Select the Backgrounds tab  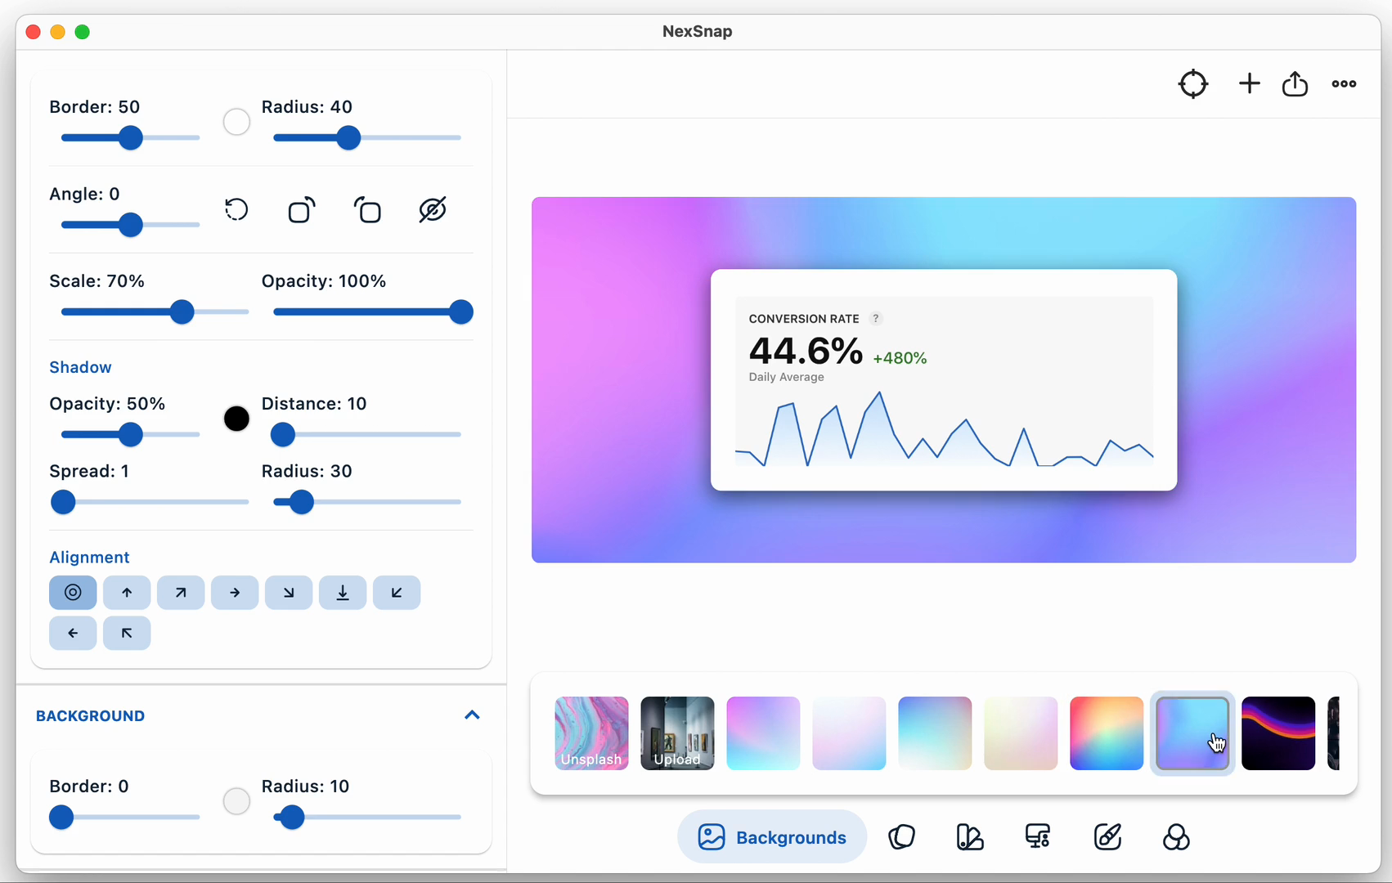(772, 837)
